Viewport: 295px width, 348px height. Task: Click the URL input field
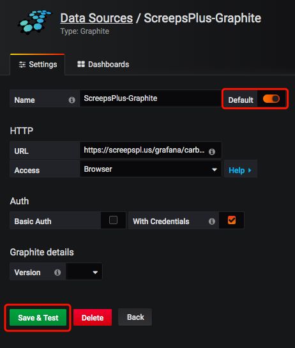click(151, 150)
